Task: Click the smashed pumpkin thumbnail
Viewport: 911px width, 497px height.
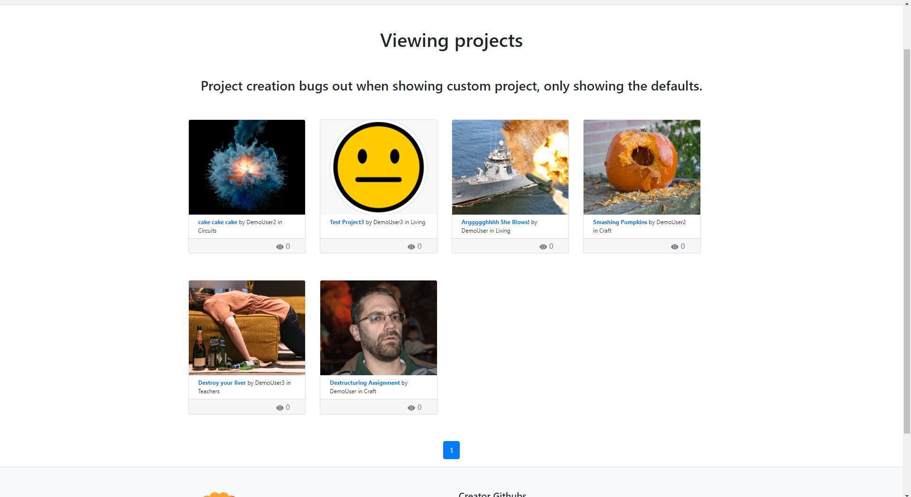Action: click(x=641, y=167)
